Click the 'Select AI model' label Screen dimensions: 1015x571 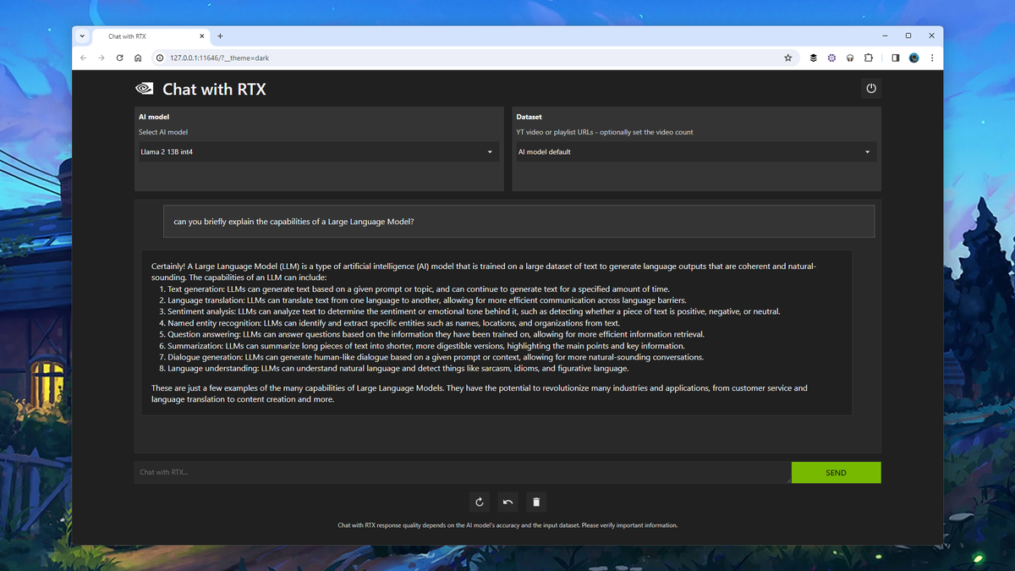click(163, 132)
